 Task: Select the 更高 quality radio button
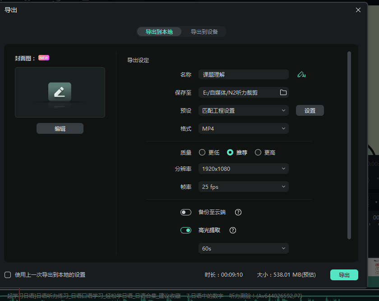pyautogui.click(x=258, y=152)
